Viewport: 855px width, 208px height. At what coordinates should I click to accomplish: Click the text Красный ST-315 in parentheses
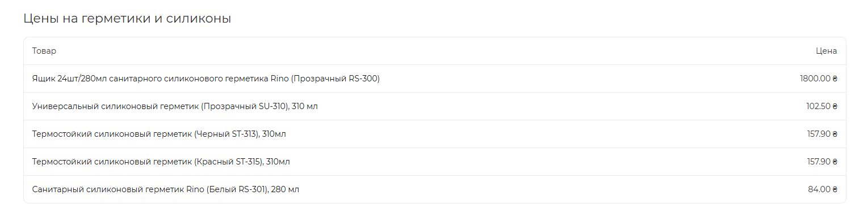[229, 162]
